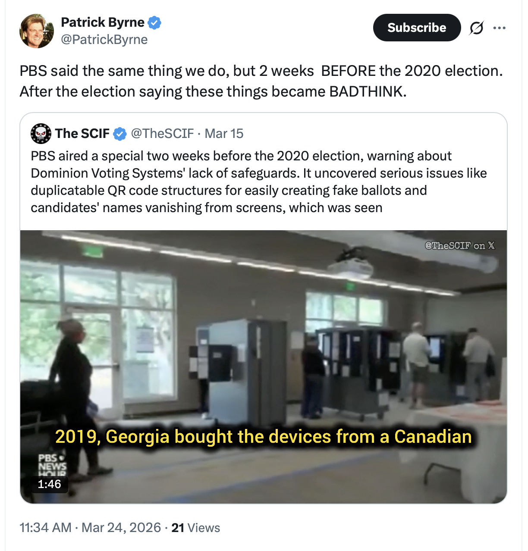This screenshot has width=528, height=551.
Task: Click The SCIF skull avatar
Action: pos(41,134)
